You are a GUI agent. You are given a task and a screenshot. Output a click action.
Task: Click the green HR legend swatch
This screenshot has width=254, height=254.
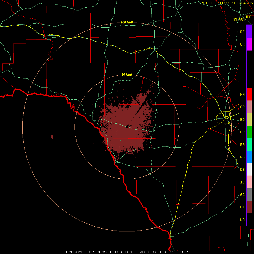click(x=249, y=132)
